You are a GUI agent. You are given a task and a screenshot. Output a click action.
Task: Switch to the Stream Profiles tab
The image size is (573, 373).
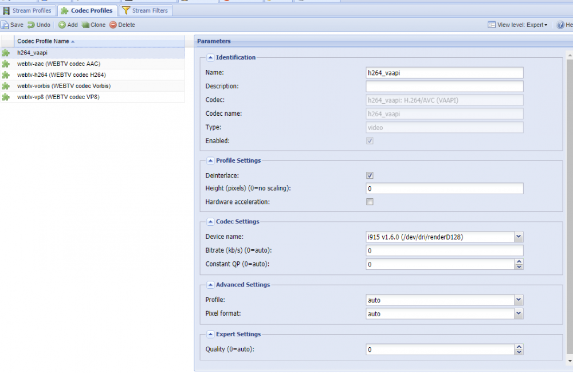(28, 10)
